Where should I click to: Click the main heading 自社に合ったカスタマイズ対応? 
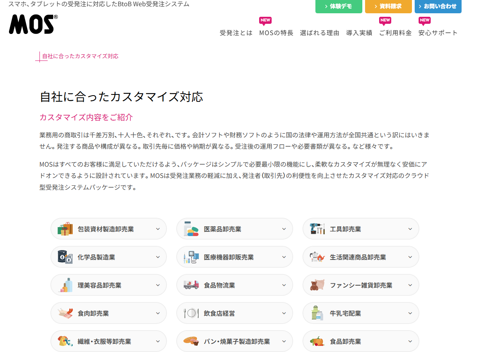(122, 97)
